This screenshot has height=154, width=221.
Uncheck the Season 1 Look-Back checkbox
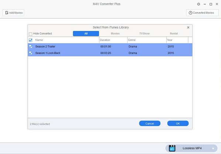coord(30,53)
